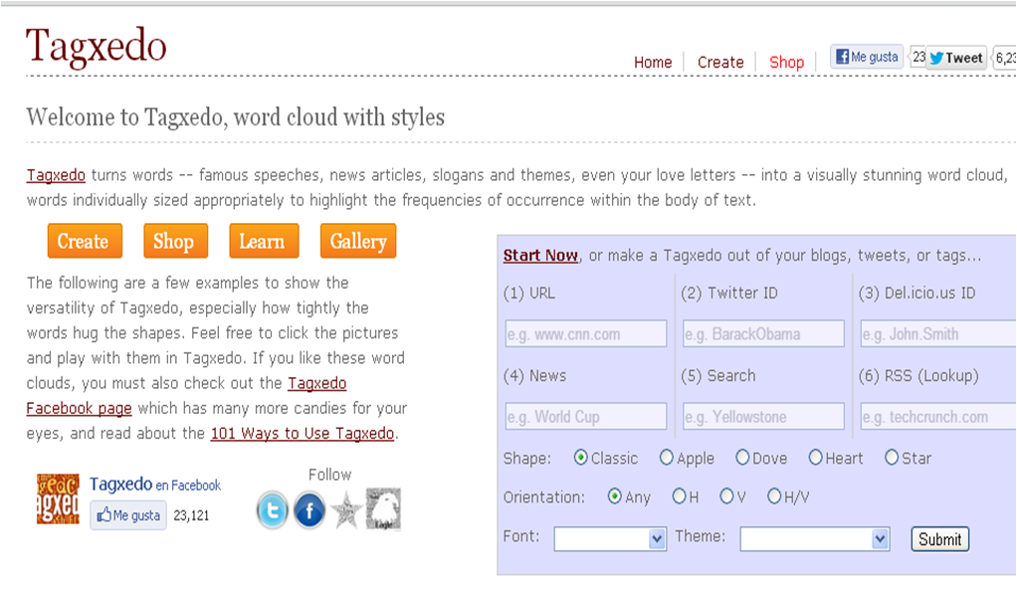The height and width of the screenshot is (599, 1017).
Task: Select the Twitter follow icon
Action: pyautogui.click(x=271, y=510)
